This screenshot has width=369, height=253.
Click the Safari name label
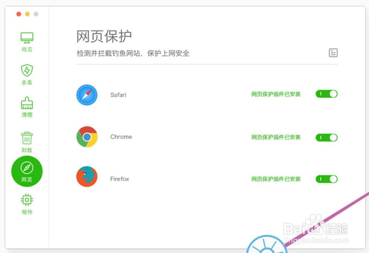118,95
